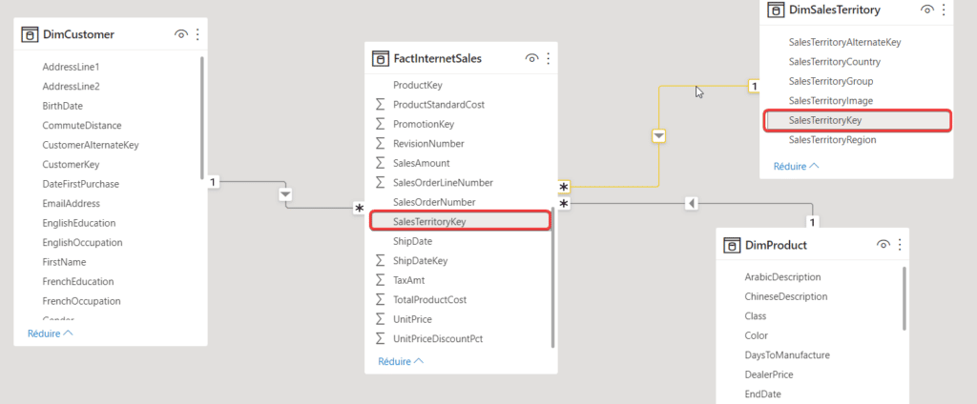Viewport: 977px width, 404px height.
Task: Click sigma icon beside ProductStandardCost
Action: pyautogui.click(x=381, y=105)
